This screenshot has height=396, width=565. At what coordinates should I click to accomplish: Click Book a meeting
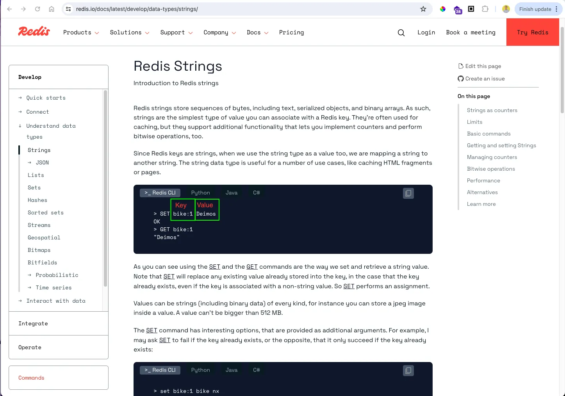click(x=471, y=32)
